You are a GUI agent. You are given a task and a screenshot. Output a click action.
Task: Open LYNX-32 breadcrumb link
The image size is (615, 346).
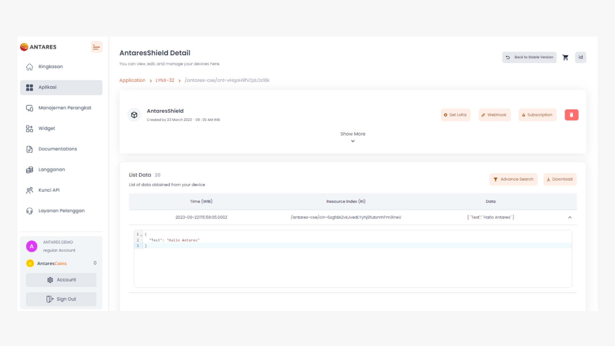tap(165, 80)
